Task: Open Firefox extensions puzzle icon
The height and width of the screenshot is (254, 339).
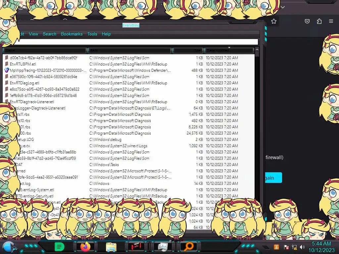Action: 319,21
